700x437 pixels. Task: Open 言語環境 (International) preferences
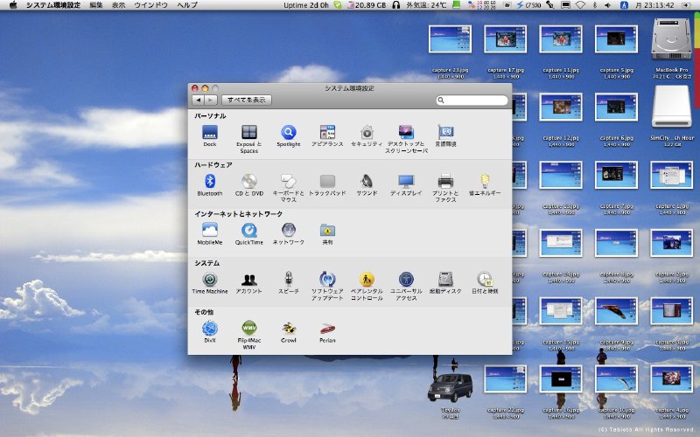pos(445,133)
